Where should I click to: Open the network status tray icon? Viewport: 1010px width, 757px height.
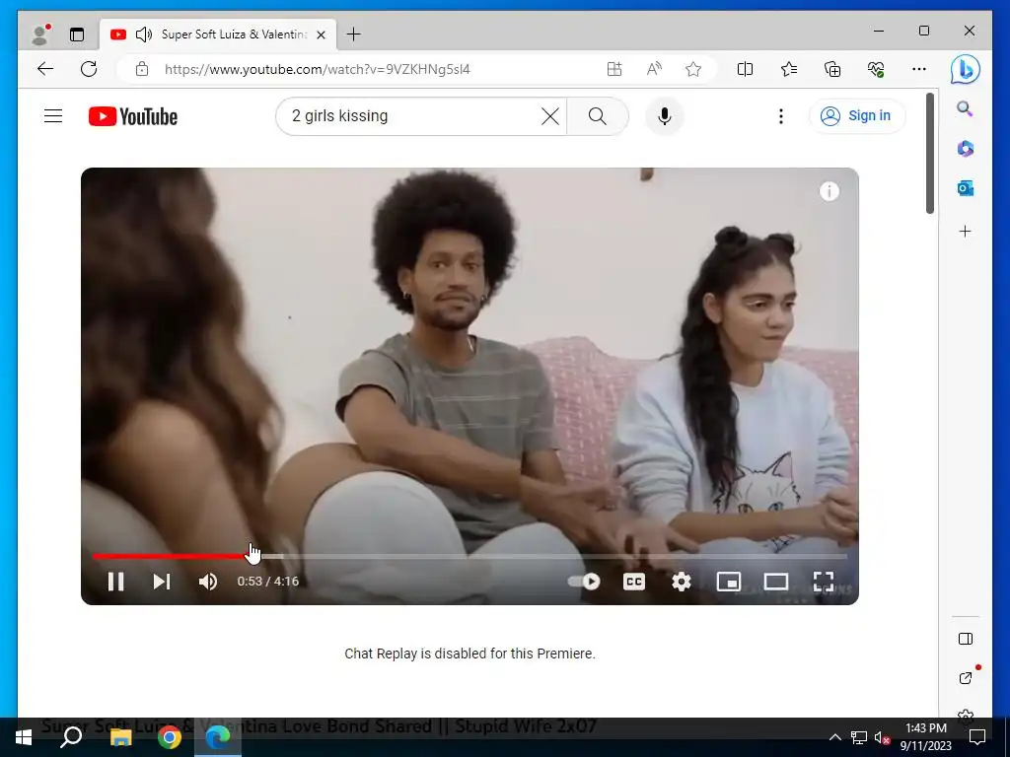(859, 737)
